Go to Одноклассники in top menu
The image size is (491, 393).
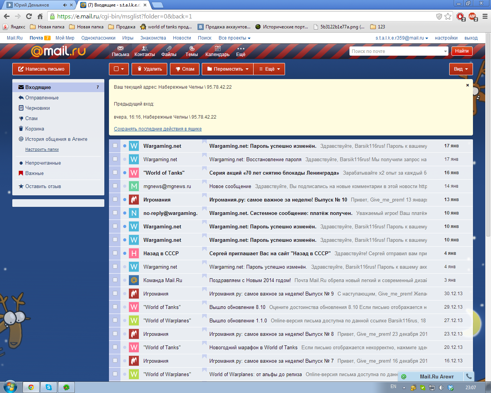tap(98, 38)
